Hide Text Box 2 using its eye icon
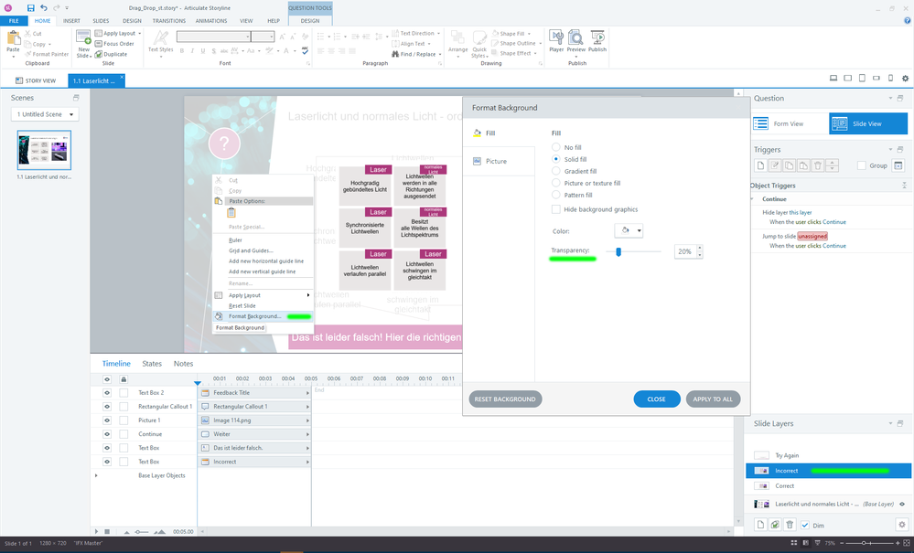 107,392
